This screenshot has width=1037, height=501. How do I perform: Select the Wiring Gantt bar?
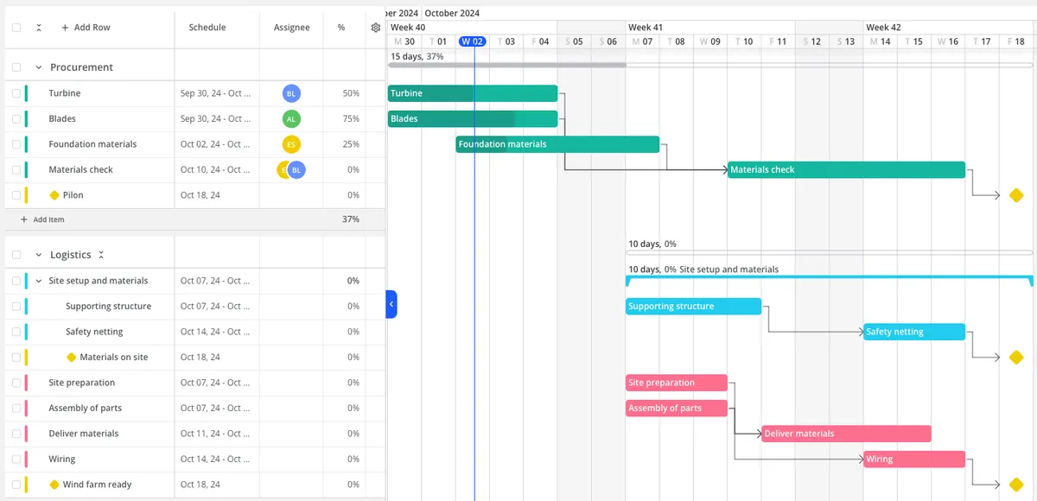[914, 459]
